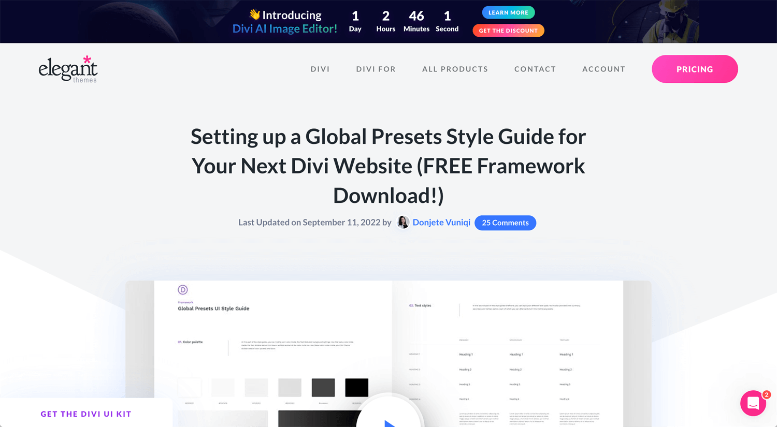This screenshot has width=777, height=427.
Task: Click the style guide featured image
Action: click(388, 354)
